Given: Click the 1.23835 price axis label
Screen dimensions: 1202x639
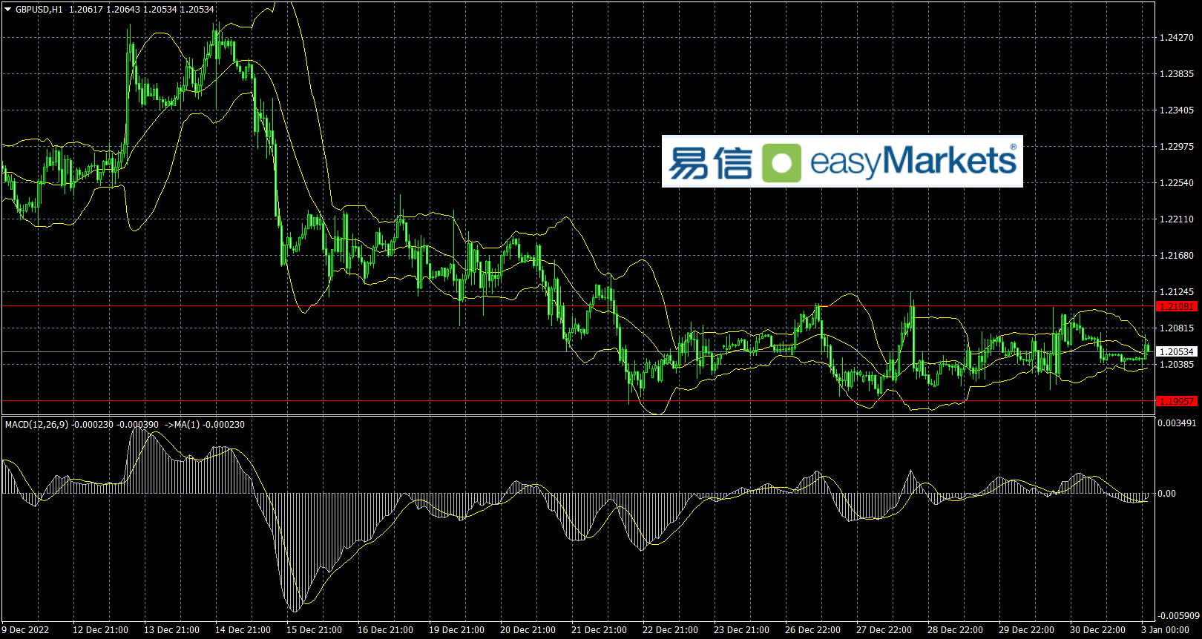Looking at the screenshot, I should click(1177, 74).
